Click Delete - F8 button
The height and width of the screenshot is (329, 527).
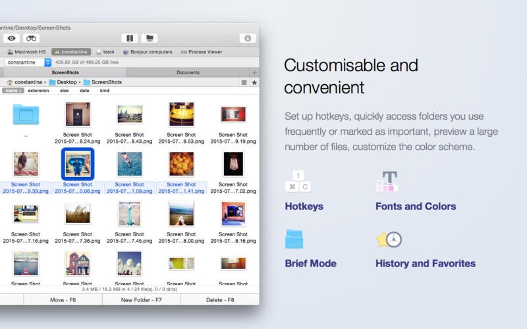pos(220,300)
